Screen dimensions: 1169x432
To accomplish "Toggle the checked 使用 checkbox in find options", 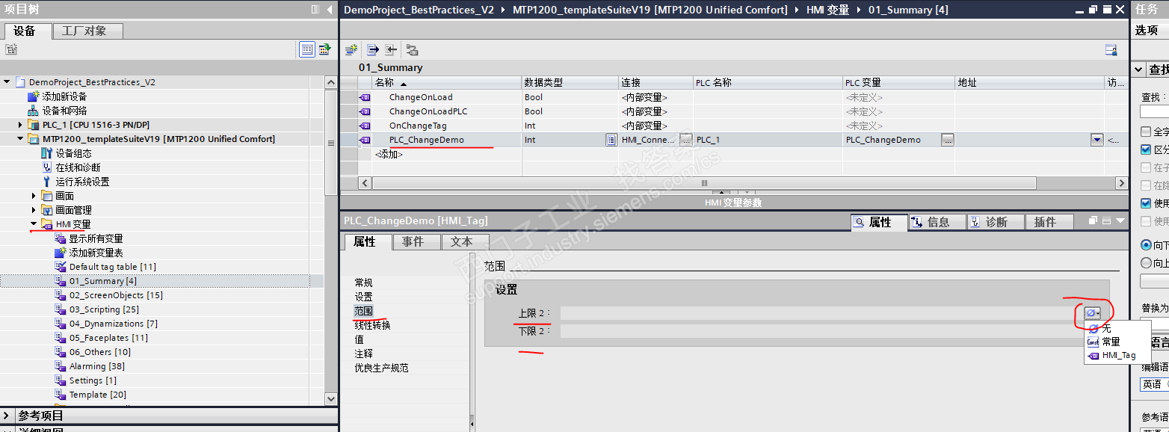I will coord(1146,203).
